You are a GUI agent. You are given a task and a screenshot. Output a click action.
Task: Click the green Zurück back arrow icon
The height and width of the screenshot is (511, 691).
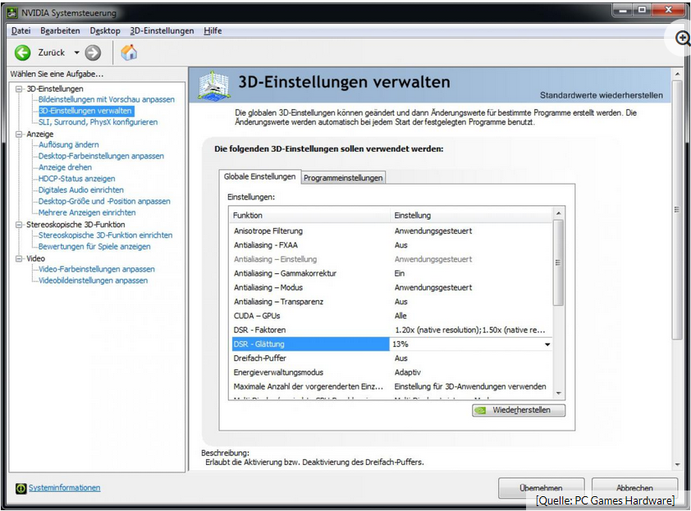click(x=22, y=52)
